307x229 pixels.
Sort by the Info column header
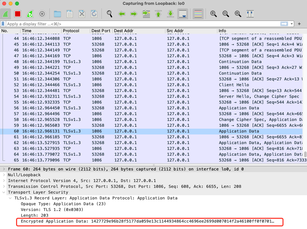point(262,31)
